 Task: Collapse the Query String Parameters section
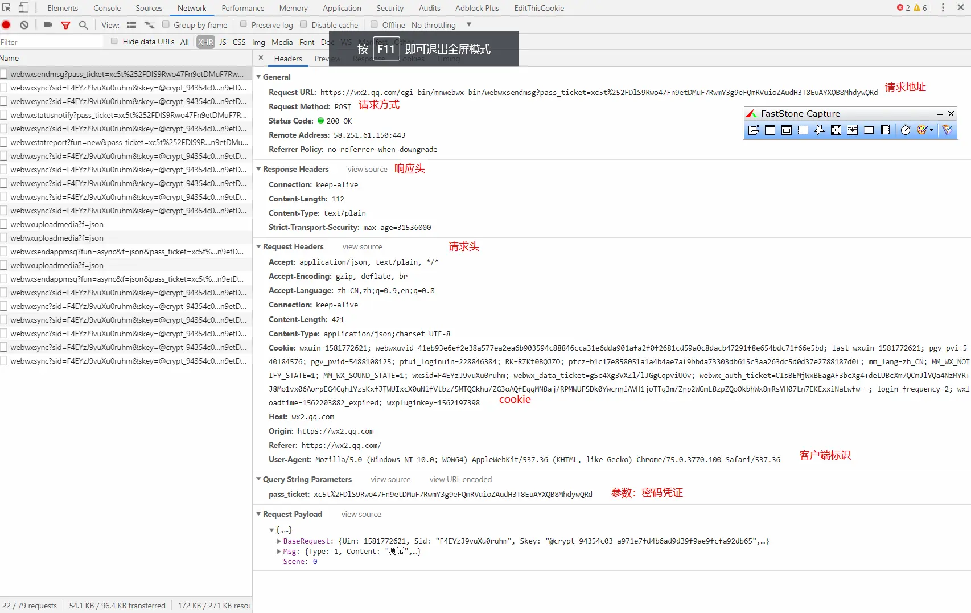click(x=259, y=479)
